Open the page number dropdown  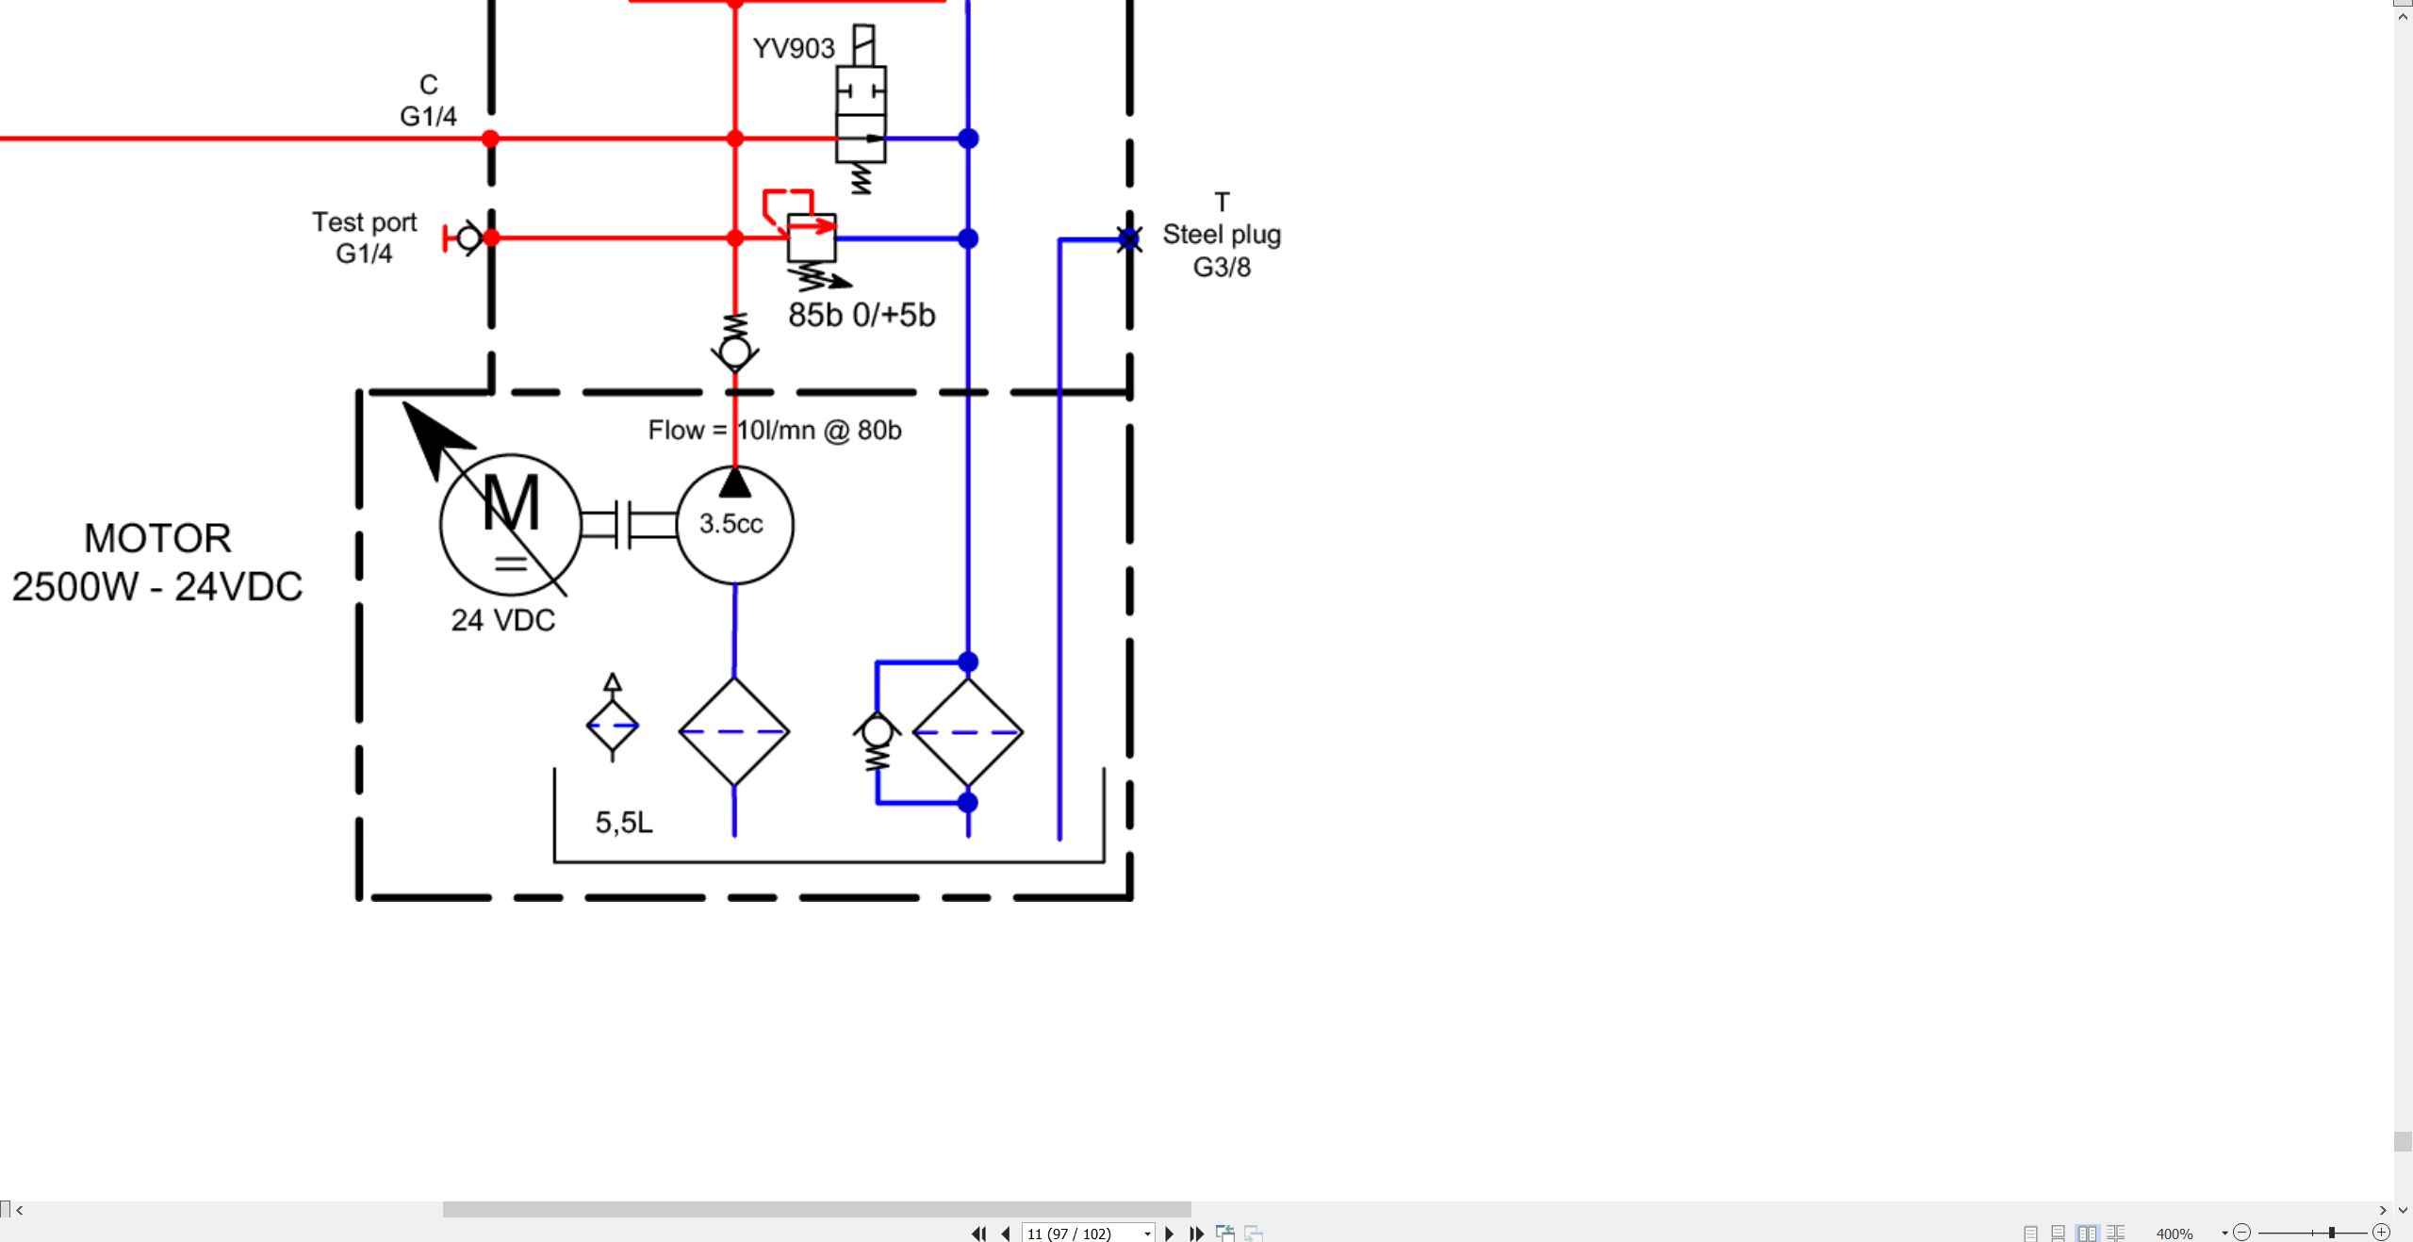pyautogui.click(x=1147, y=1234)
